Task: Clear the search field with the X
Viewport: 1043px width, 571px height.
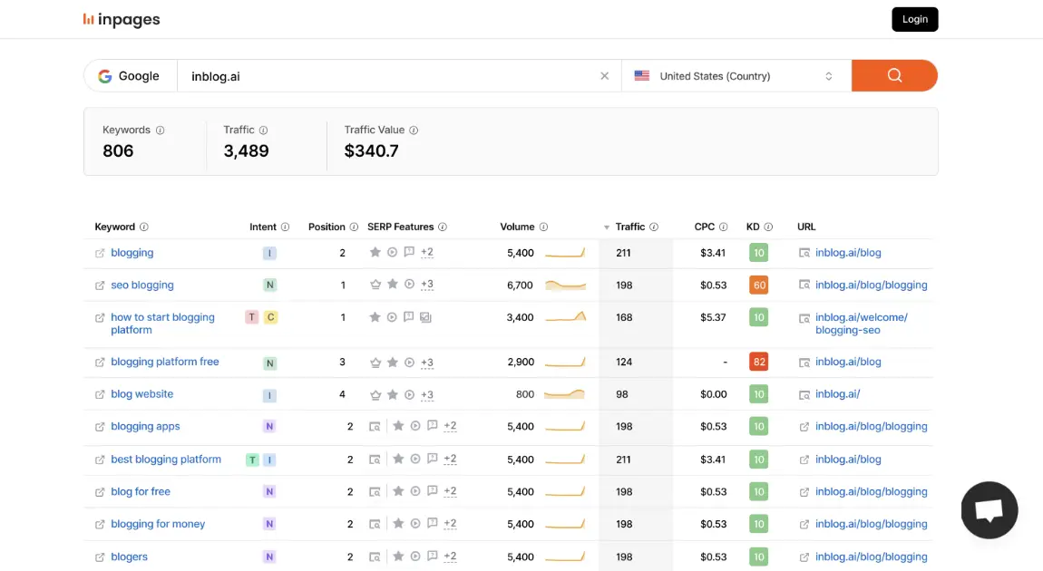Action: pyautogui.click(x=604, y=75)
